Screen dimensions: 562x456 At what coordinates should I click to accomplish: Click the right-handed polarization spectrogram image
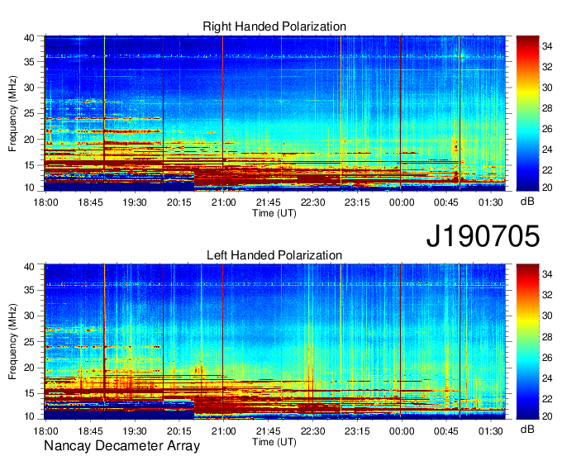coord(274,113)
